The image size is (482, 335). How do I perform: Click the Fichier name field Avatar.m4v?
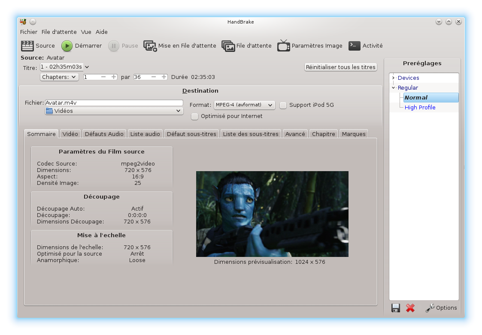(x=114, y=103)
